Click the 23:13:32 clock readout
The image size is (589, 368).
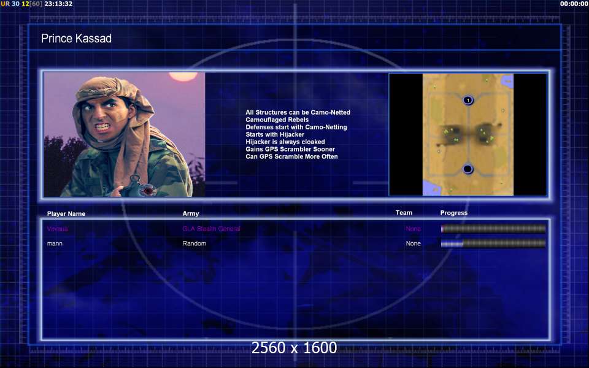tap(59, 4)
